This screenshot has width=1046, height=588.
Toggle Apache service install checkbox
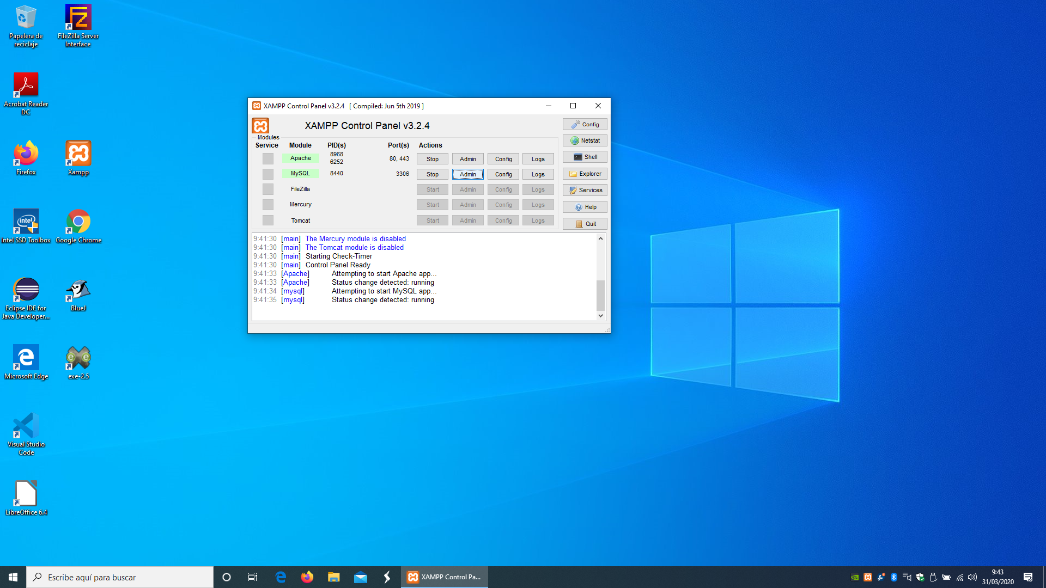point(267,158)
